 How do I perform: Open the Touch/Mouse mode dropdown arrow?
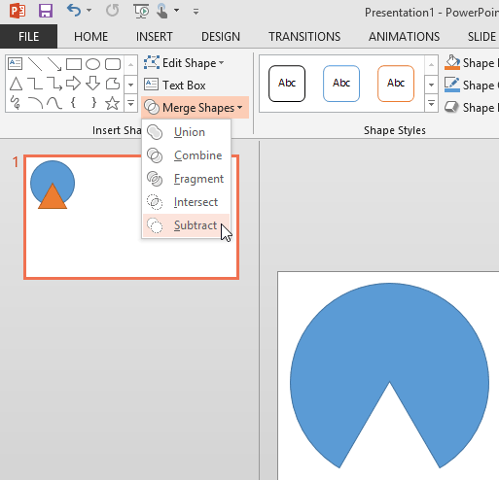[x=176, y=11]
